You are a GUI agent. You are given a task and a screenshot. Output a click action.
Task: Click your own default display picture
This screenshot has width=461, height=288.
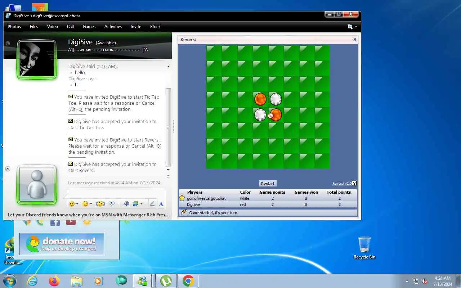pyautogui.click(x=36, y=184)
